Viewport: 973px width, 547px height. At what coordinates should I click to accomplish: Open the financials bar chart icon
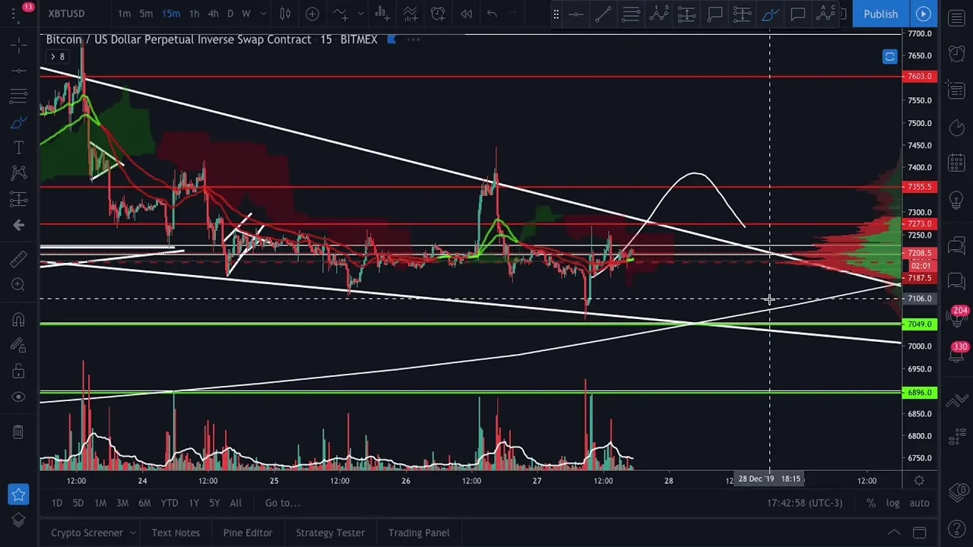coord(382,14)
